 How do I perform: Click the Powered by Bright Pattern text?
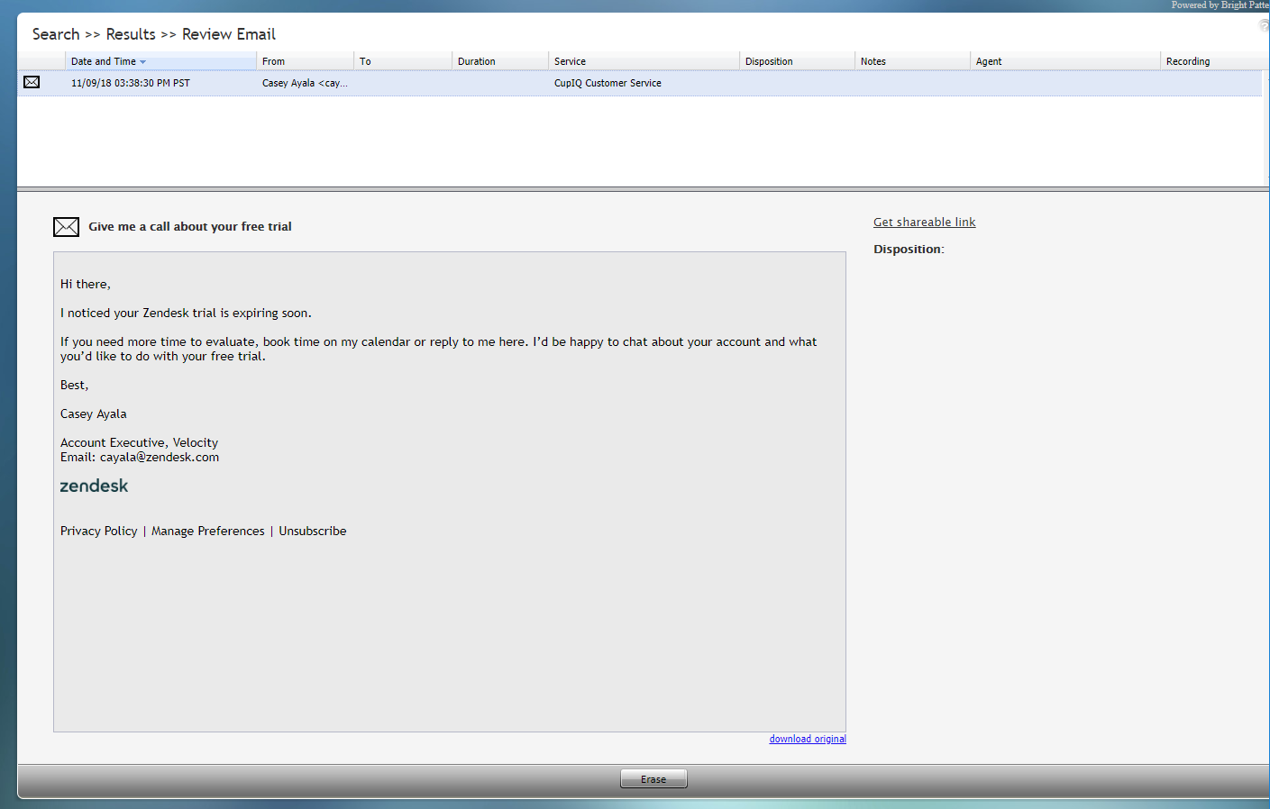1220,5
